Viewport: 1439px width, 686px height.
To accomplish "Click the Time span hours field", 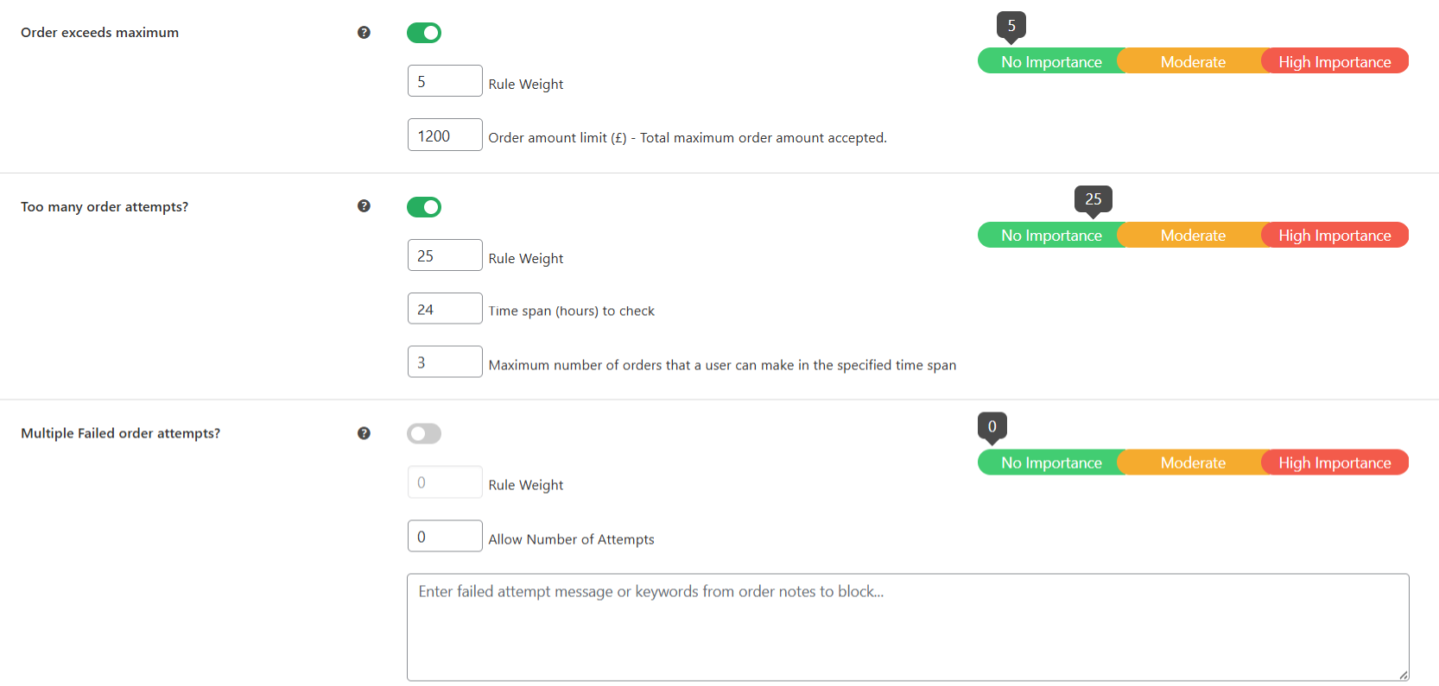I will (444, 308).
